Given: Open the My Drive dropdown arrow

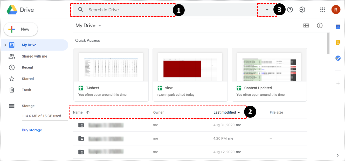Looking at the screenshot, I should tap(100, 25).
